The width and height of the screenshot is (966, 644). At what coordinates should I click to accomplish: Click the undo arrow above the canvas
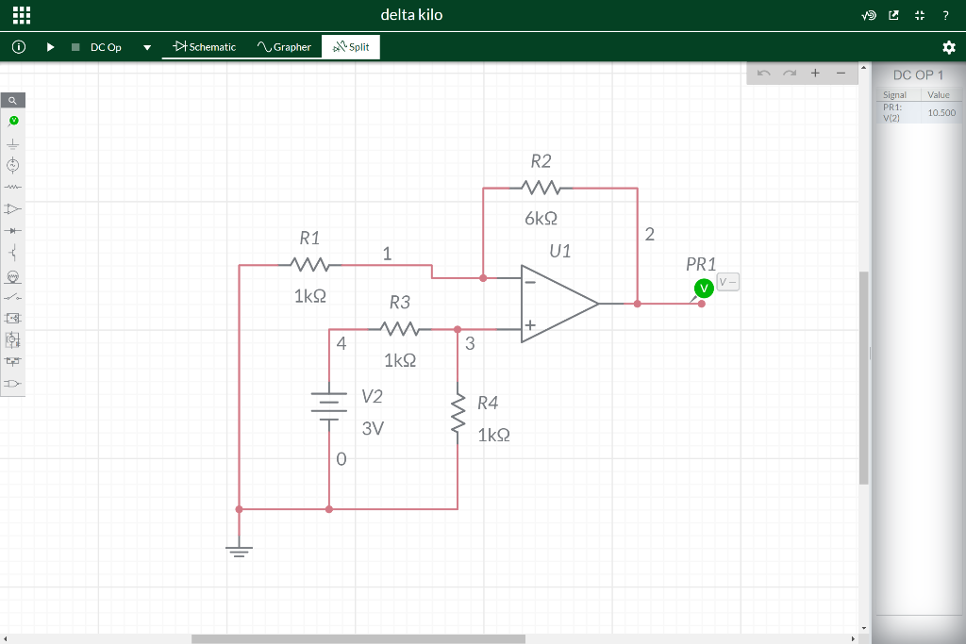coord(763,73)
